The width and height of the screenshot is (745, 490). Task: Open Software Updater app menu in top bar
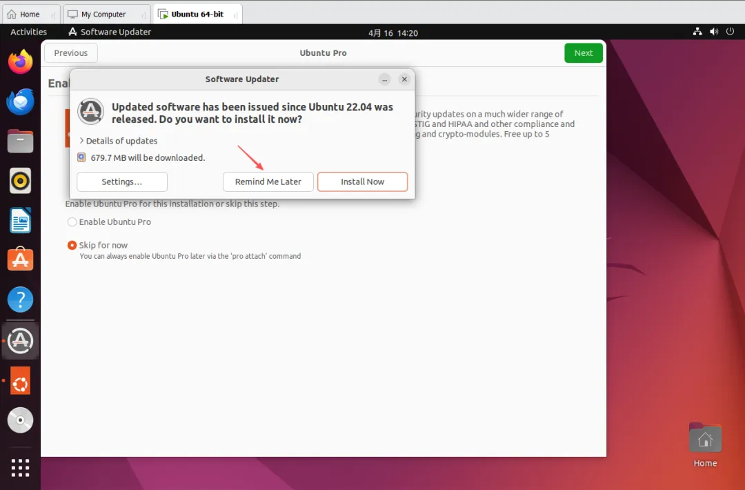pos(110,32)
